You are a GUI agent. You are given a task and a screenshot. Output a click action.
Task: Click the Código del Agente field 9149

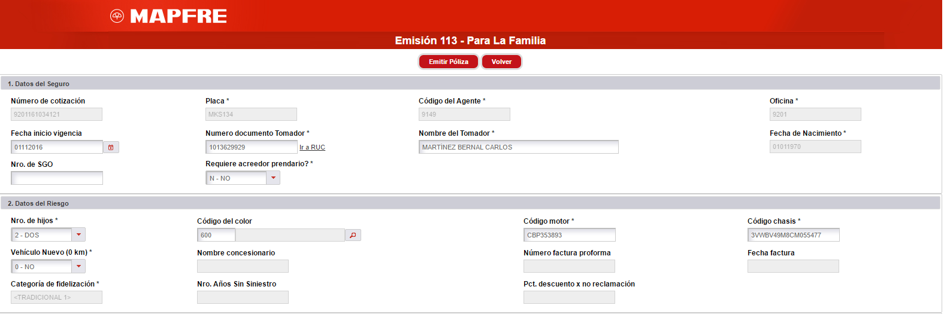point(464,114)
